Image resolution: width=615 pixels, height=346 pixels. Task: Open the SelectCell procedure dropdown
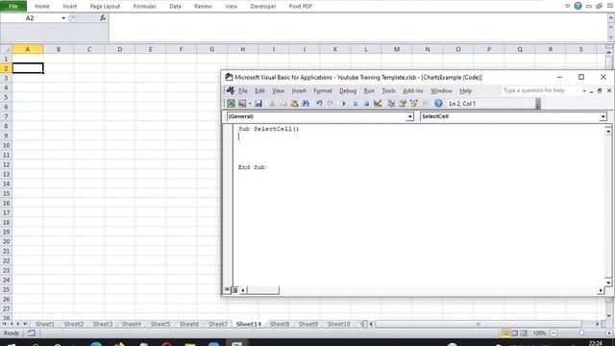tap(603, 116)
